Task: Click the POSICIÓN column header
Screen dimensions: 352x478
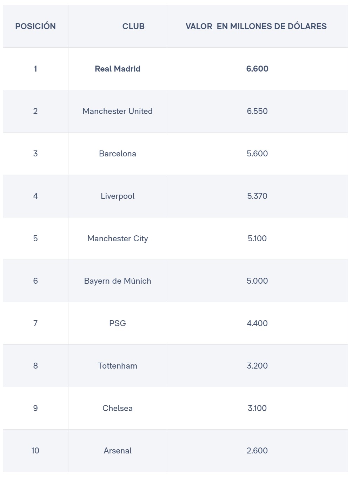Action: [x=35, y=26]
